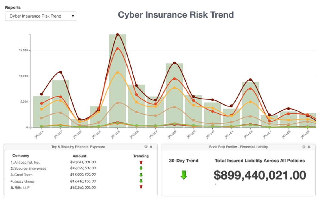Open settings gear on Book Risk Profiler panel
The image size is (319, 199).
tap(304, 147)
